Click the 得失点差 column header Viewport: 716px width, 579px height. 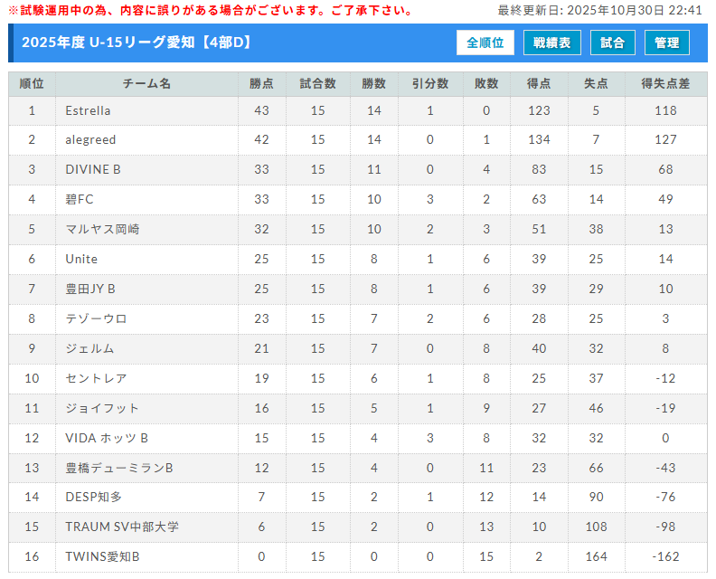665,84
